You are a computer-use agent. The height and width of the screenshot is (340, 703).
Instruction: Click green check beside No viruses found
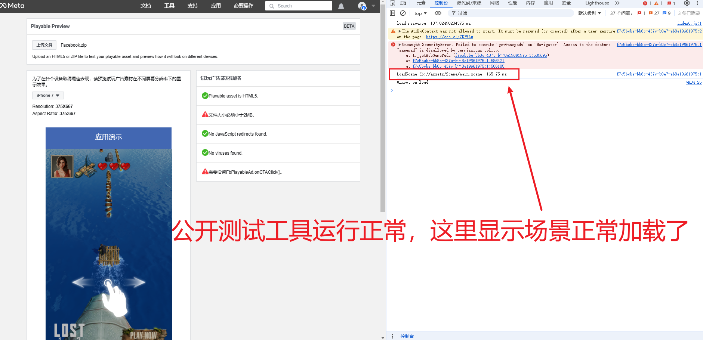(205, 152)
